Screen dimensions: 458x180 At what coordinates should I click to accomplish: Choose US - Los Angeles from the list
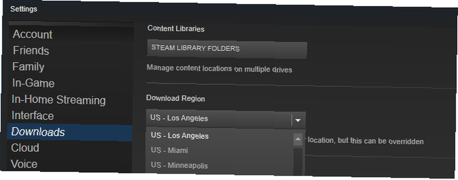[x=220, y=136]
